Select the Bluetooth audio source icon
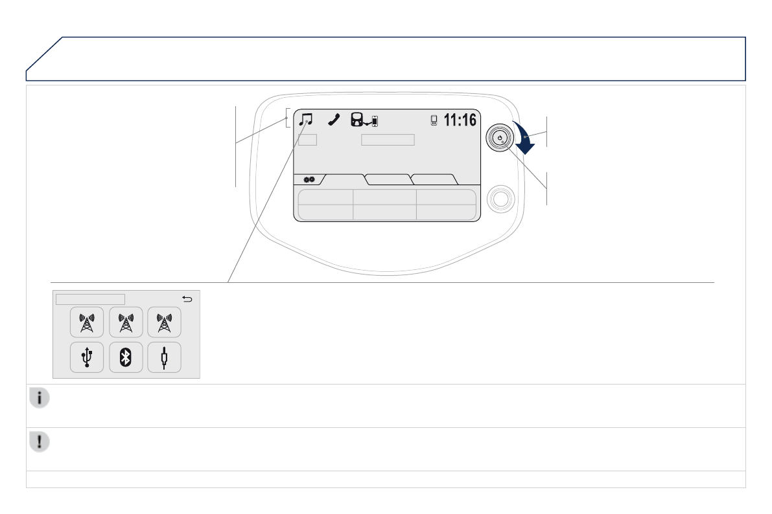 [x=126, y=357]
